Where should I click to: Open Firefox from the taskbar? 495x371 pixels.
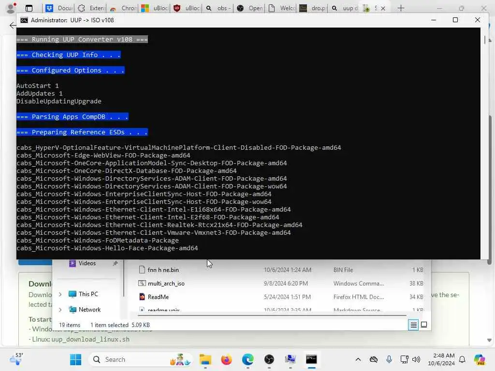coord(226,359)
